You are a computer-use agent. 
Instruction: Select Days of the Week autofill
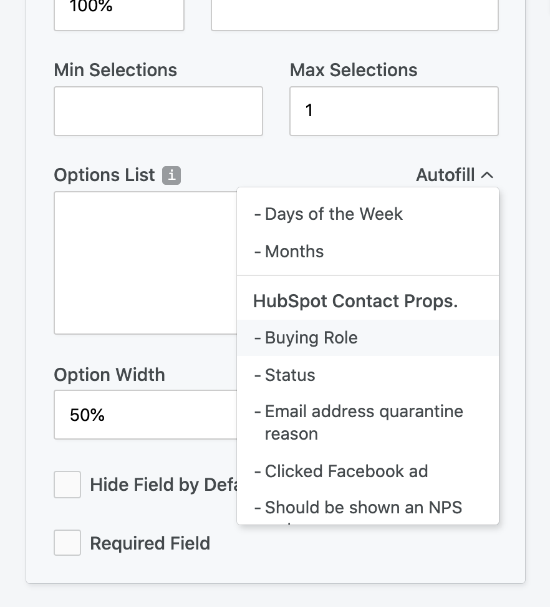coord(367,214)
